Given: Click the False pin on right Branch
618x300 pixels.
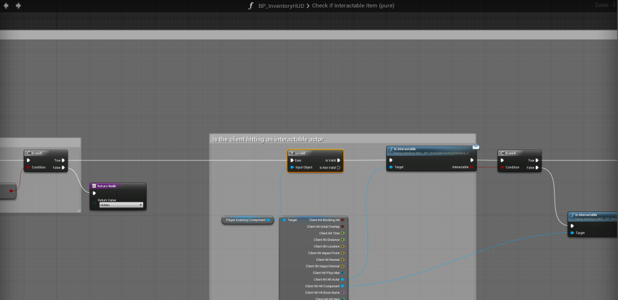Looking at the screenshot, I should pyautogui.click(x=537, y=167).
